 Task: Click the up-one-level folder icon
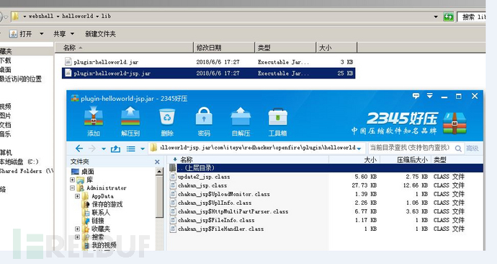coord(115,149)
